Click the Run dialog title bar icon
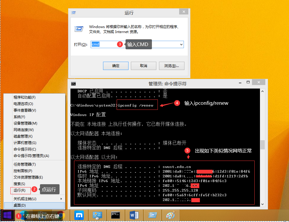The width and height of the screenshot is (289, 222). click(x=73, y=13)
